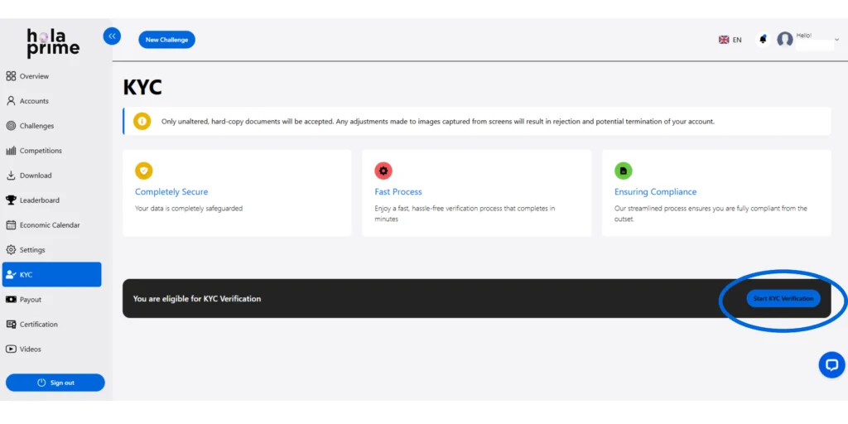Open the EN language selector
848x424 pixels.
click(730, 40)
